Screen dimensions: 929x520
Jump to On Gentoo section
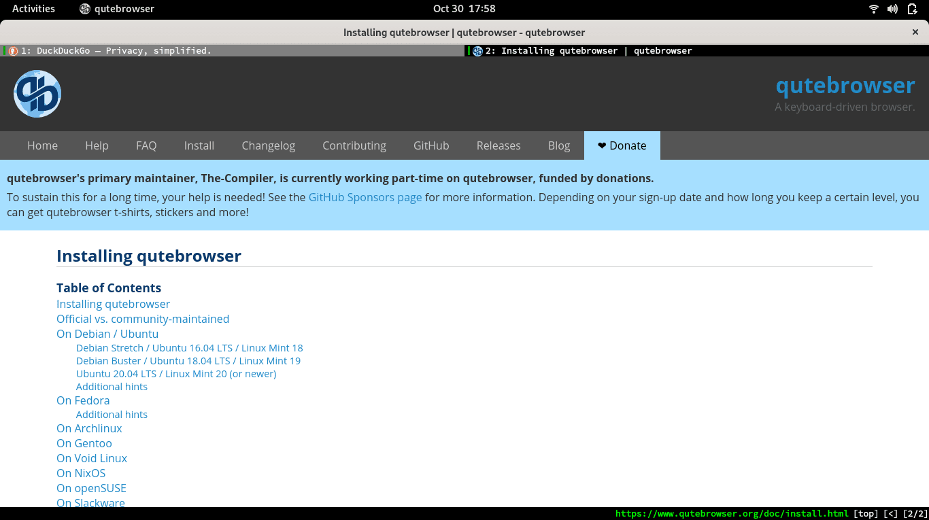tap(84, 443)
